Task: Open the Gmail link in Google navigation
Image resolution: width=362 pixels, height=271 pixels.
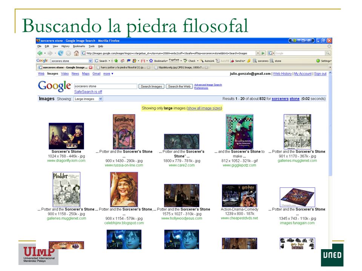Action: (x=96, y=73)
